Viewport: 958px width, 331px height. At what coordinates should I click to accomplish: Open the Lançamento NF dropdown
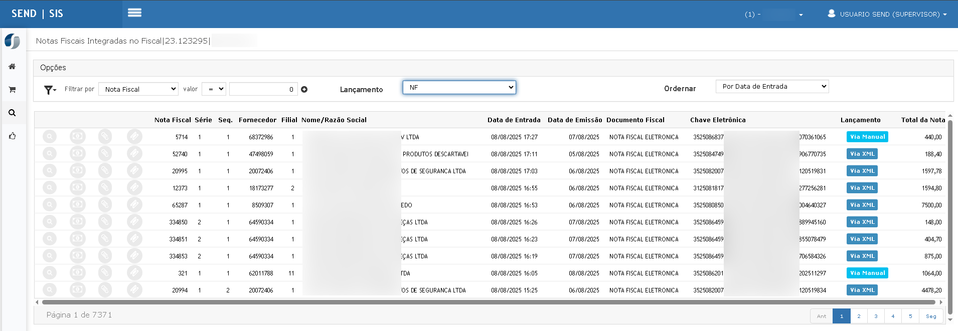pos(459,87)
